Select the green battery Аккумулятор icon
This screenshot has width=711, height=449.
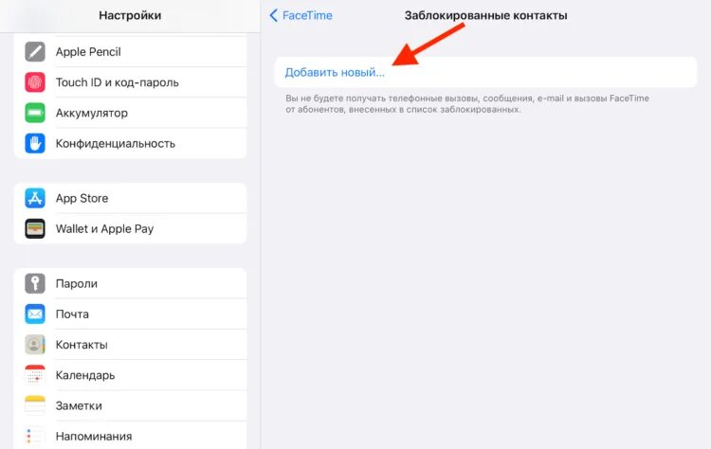click(x=35, y=113)
